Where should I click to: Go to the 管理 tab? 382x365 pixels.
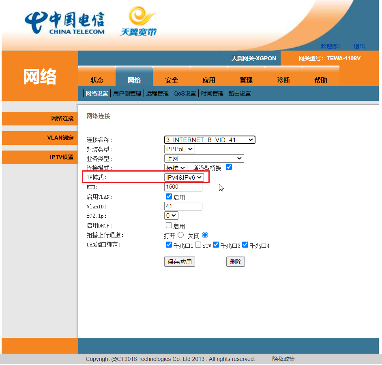[x=246, y=80]
